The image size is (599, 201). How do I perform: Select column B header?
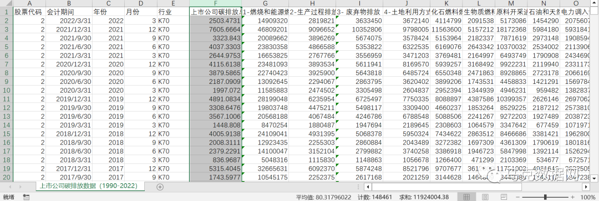[69, 3]
